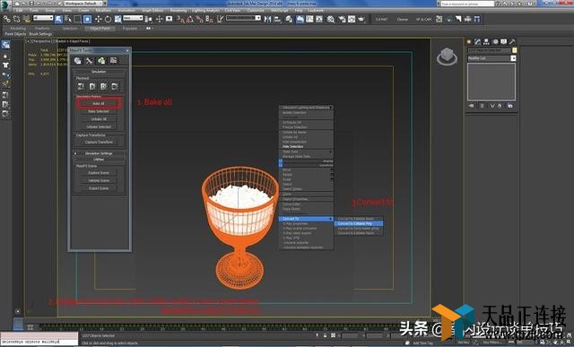
Task: Open MassFX World Parameters tab icon
Action: pos(78,61)
